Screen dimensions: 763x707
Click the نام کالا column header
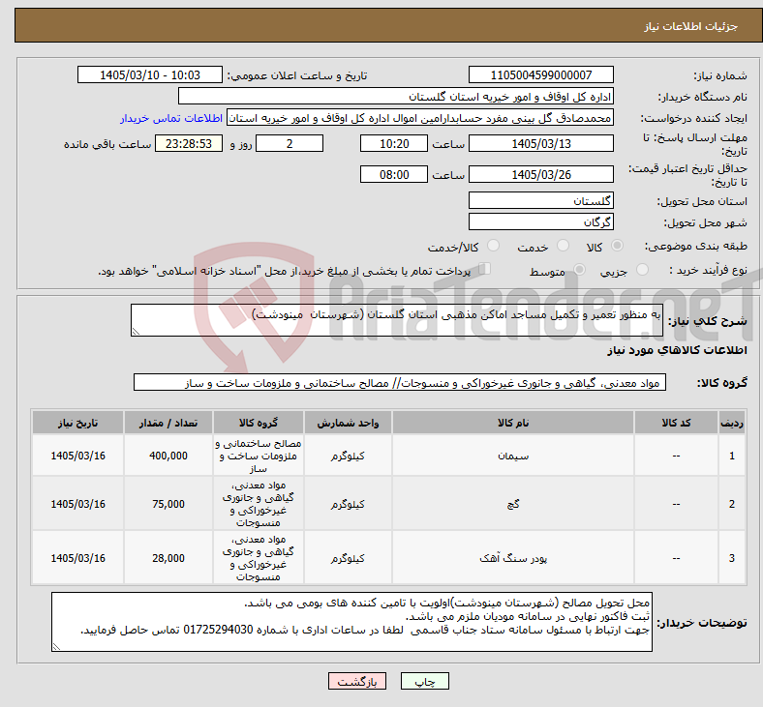pyautogui.click(x=513, y=423)
